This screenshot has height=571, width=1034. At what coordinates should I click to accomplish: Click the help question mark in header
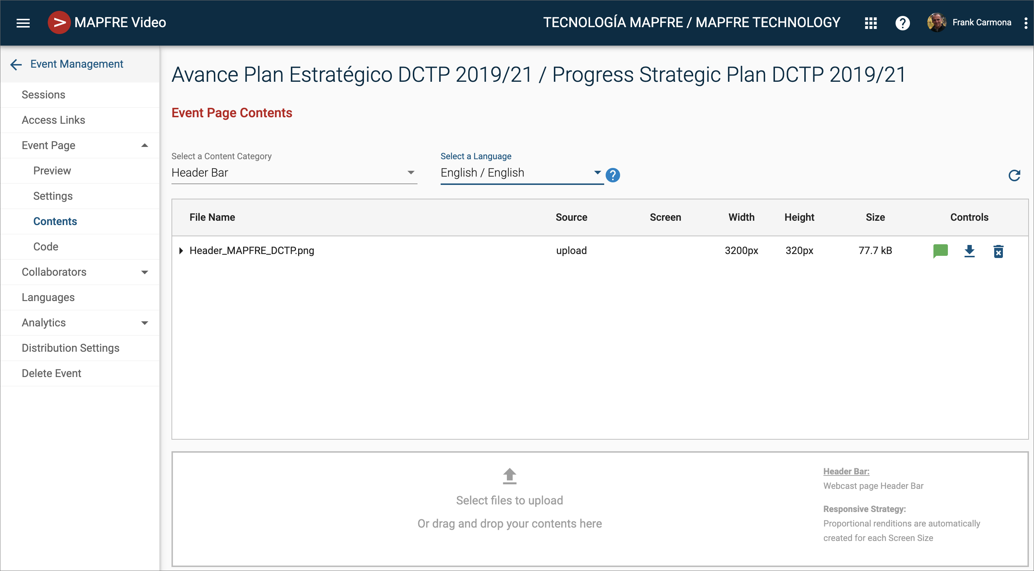[x=902, y=23]
